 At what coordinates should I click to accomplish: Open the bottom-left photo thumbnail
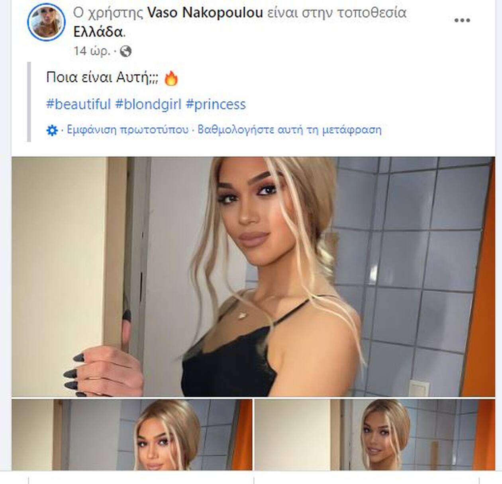pyautogui.click(x=132, y=435)
